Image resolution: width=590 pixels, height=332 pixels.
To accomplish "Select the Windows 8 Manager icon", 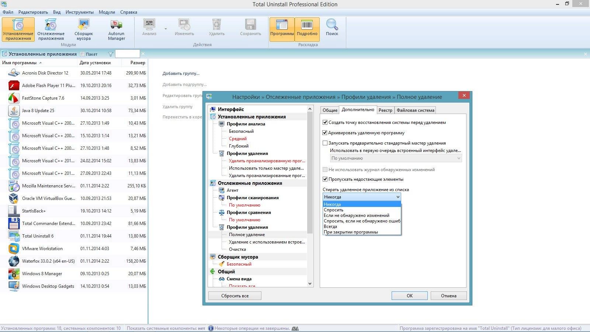I will (14, 274).
